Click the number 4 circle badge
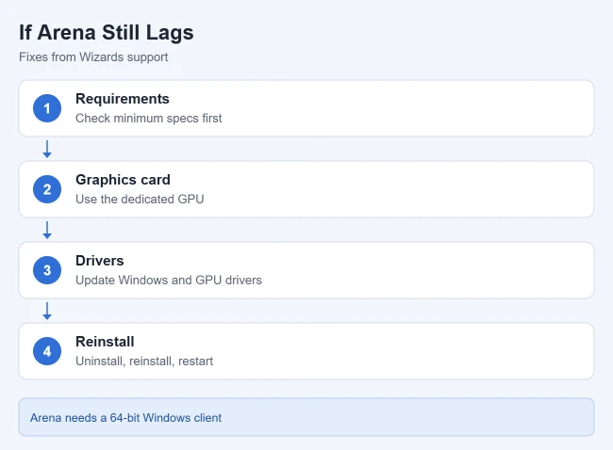613x450 pixels. tap(47, 351)
